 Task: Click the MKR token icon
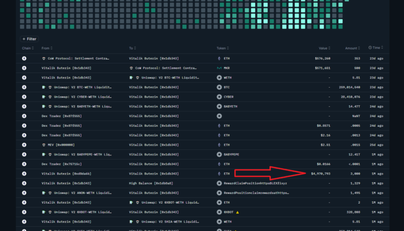point(219,68)
